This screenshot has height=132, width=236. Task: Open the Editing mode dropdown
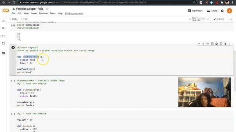click(x=219, y=19)
